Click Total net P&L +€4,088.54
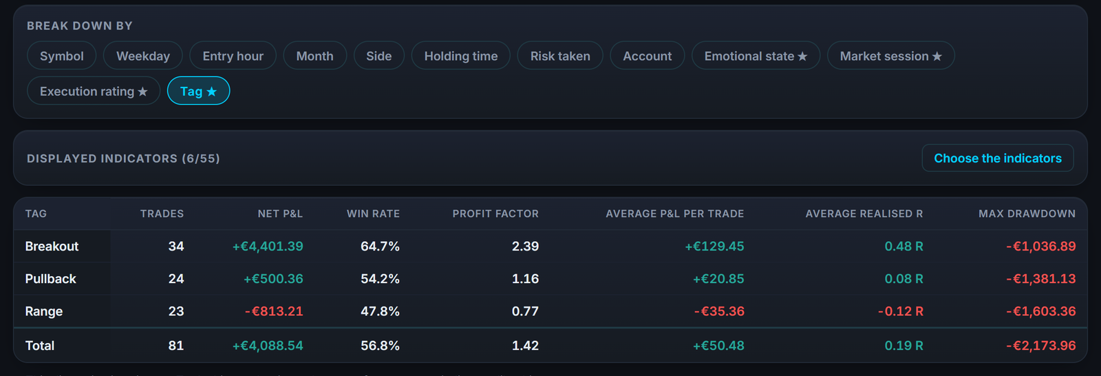 coord(268,345)
